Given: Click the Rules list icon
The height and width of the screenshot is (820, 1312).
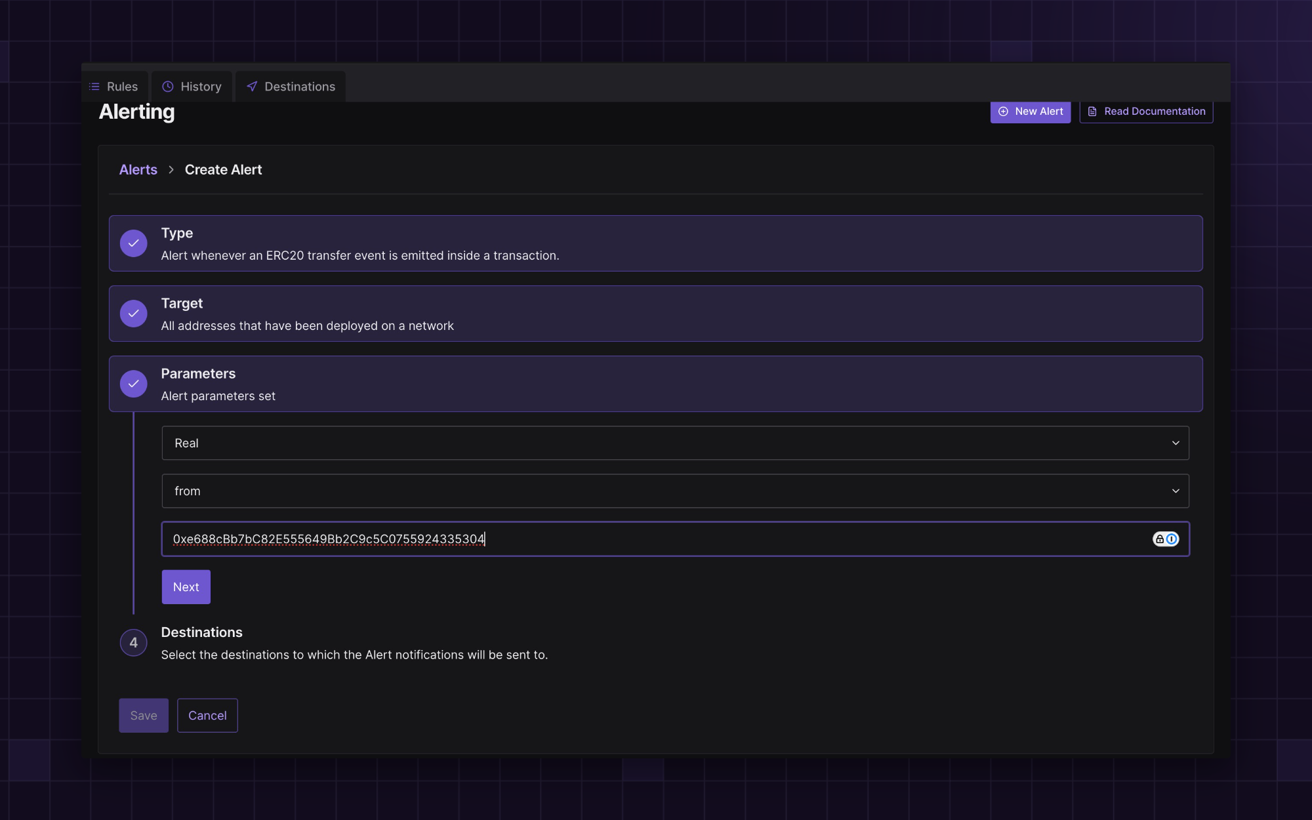Looking at the screenshot, I should pyautogui.click(x=94, y=87).
